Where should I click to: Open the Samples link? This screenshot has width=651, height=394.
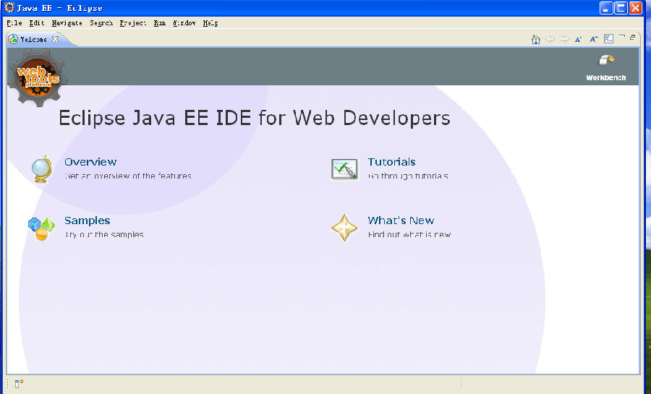click(88, 220)
